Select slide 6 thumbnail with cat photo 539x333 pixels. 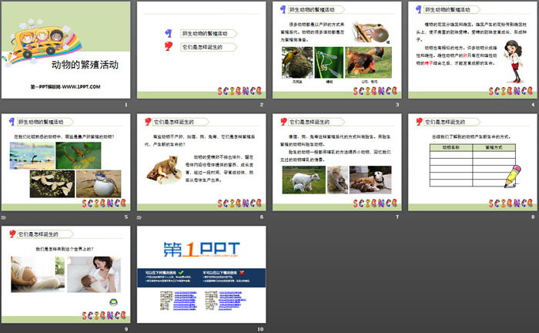(202, 163)
